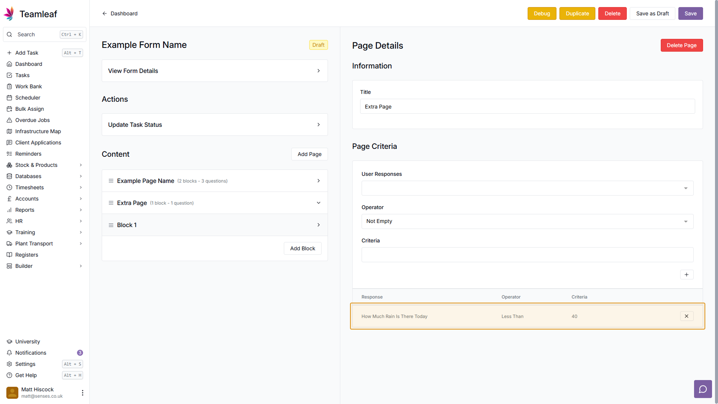Image resolution: width=718 pixels, height=404 pixels.
Task: Open Scheduler from the sidebar
Action: (28, 98)
